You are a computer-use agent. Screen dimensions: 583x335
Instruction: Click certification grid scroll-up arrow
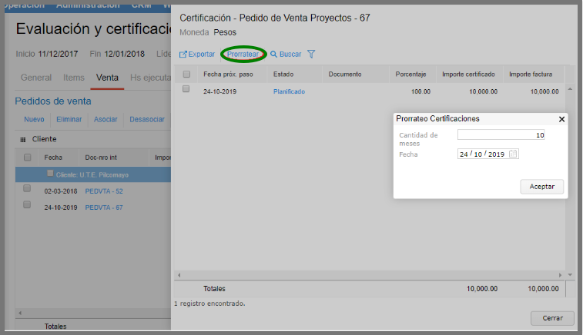click(x=570, y=89)
